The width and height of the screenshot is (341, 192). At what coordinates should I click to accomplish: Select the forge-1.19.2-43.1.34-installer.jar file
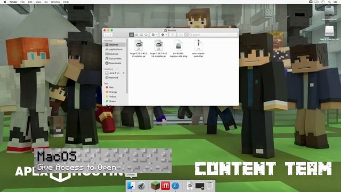(x=159, y=49)
